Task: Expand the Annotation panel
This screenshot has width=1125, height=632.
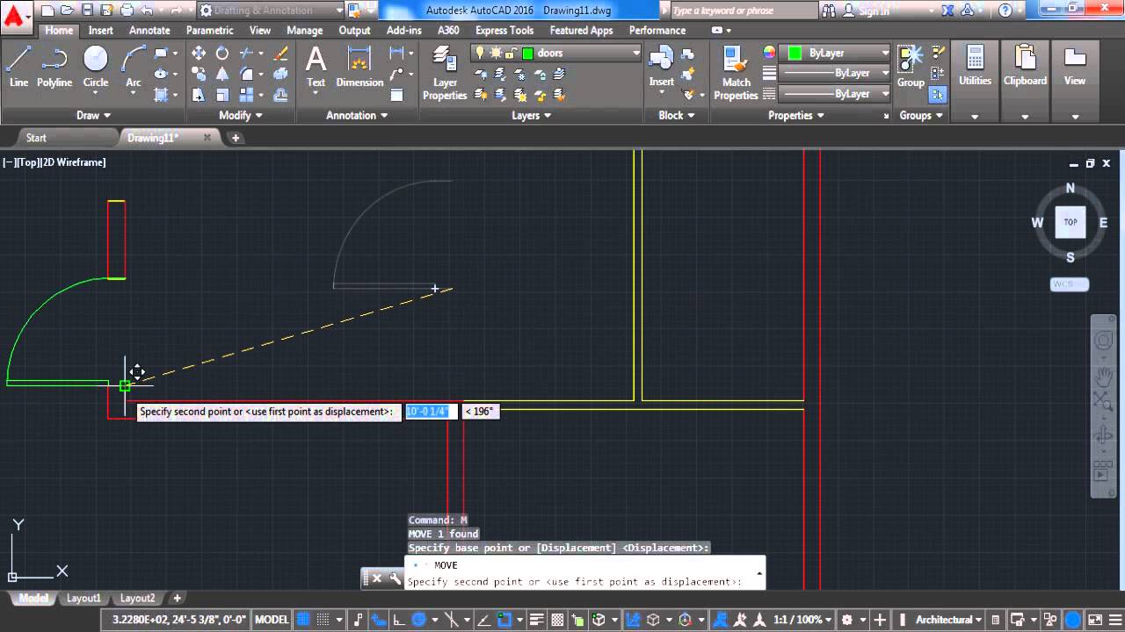Action: coord(357,115)
